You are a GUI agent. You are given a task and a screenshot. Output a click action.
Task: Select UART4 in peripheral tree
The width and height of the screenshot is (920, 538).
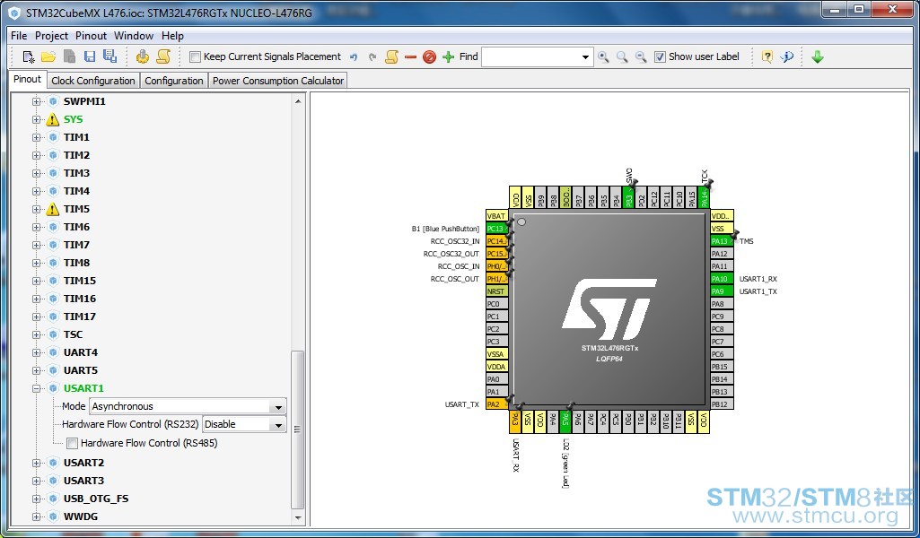pyautogui.click(x=81, y=352)
